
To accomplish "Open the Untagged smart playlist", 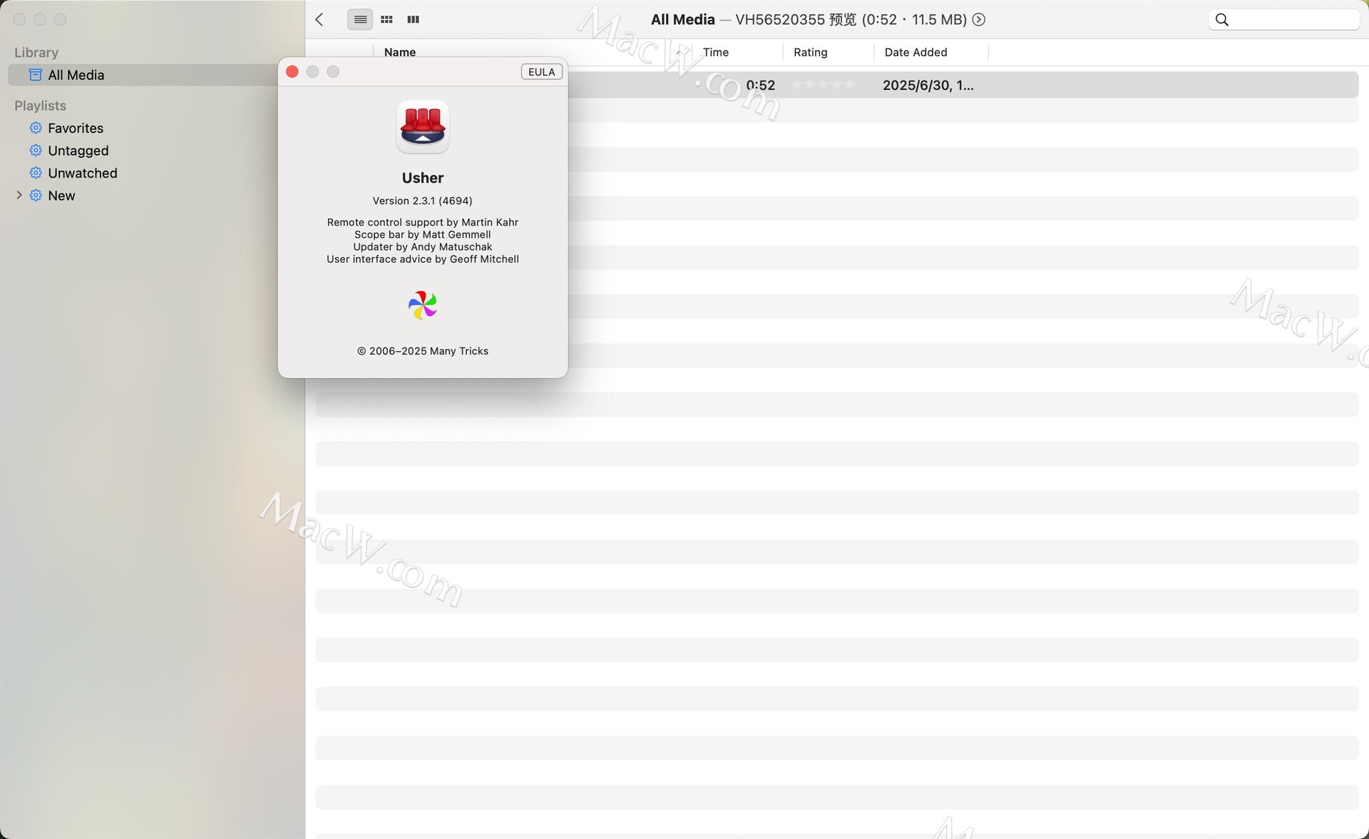I will 78,151.
